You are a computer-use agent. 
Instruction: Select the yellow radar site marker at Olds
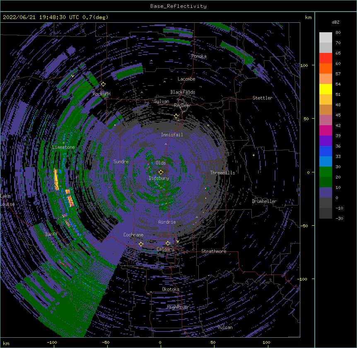click(161, 172)
